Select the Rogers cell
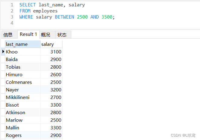The height and width of the screenshot is (140, 200). (x=23, y=135)
